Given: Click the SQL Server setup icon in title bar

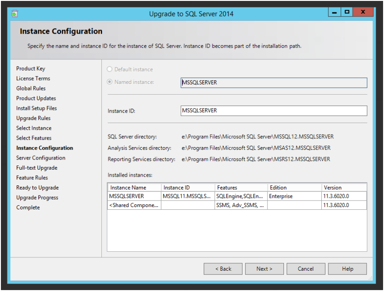Looking at the screenshot, I should pyautogui.click(x=14, y=13).
